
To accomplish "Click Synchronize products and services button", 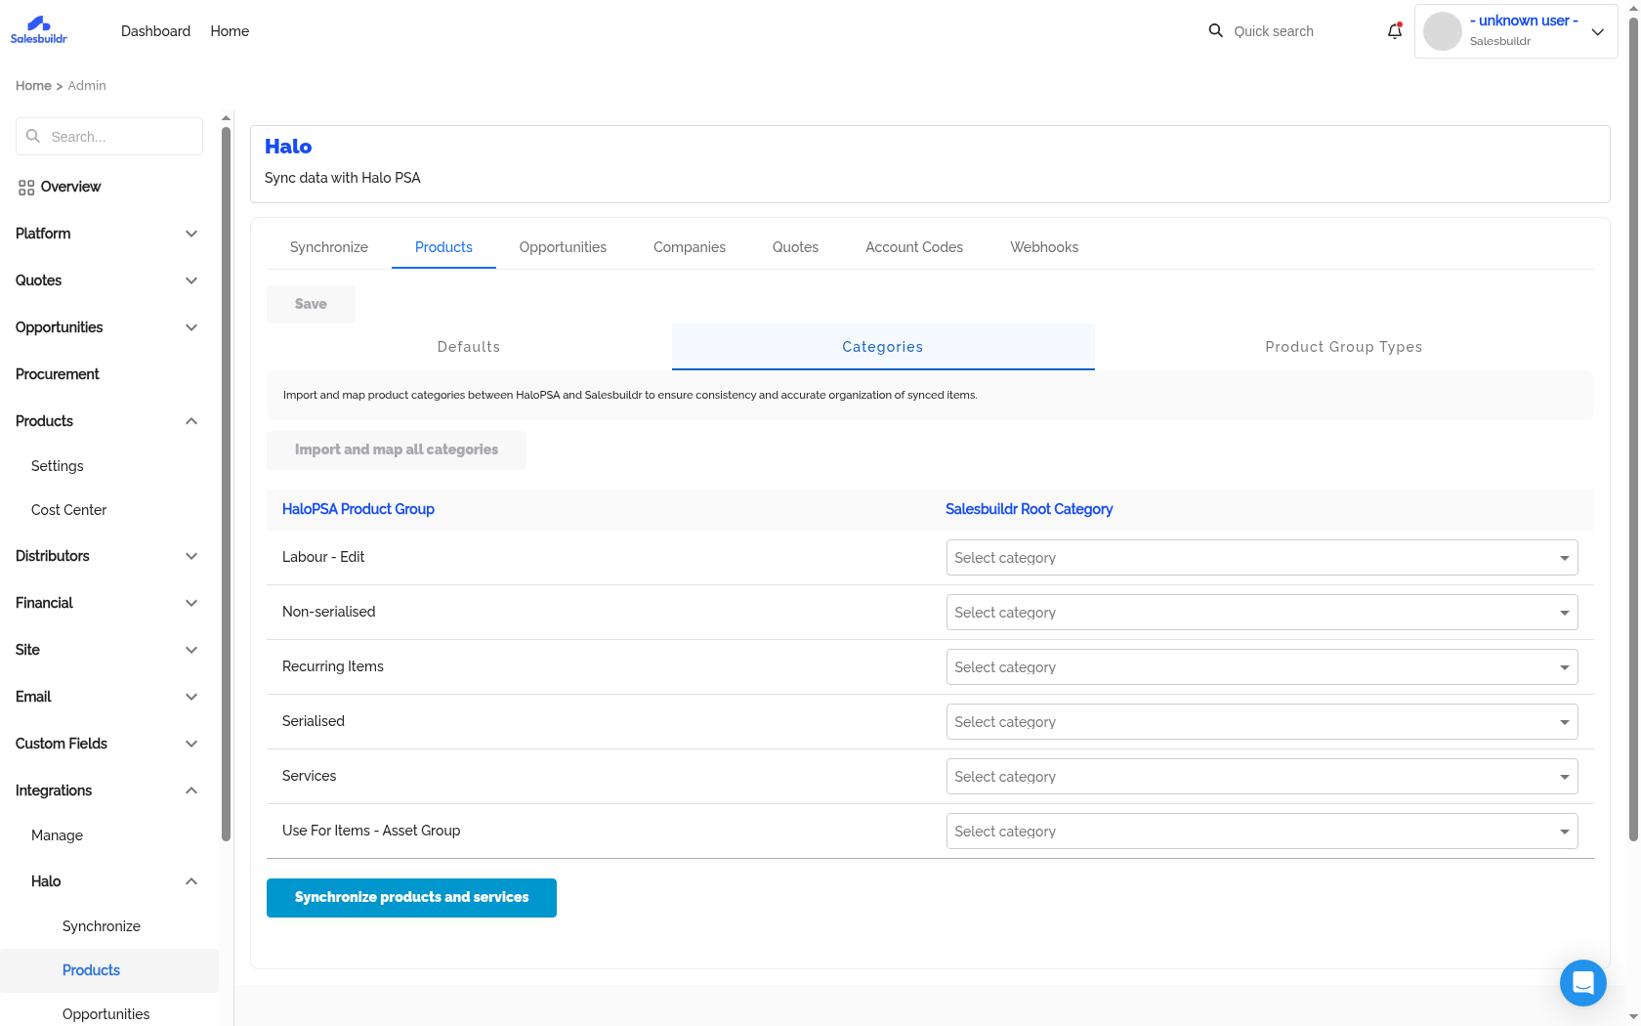I will coord(411,897).
